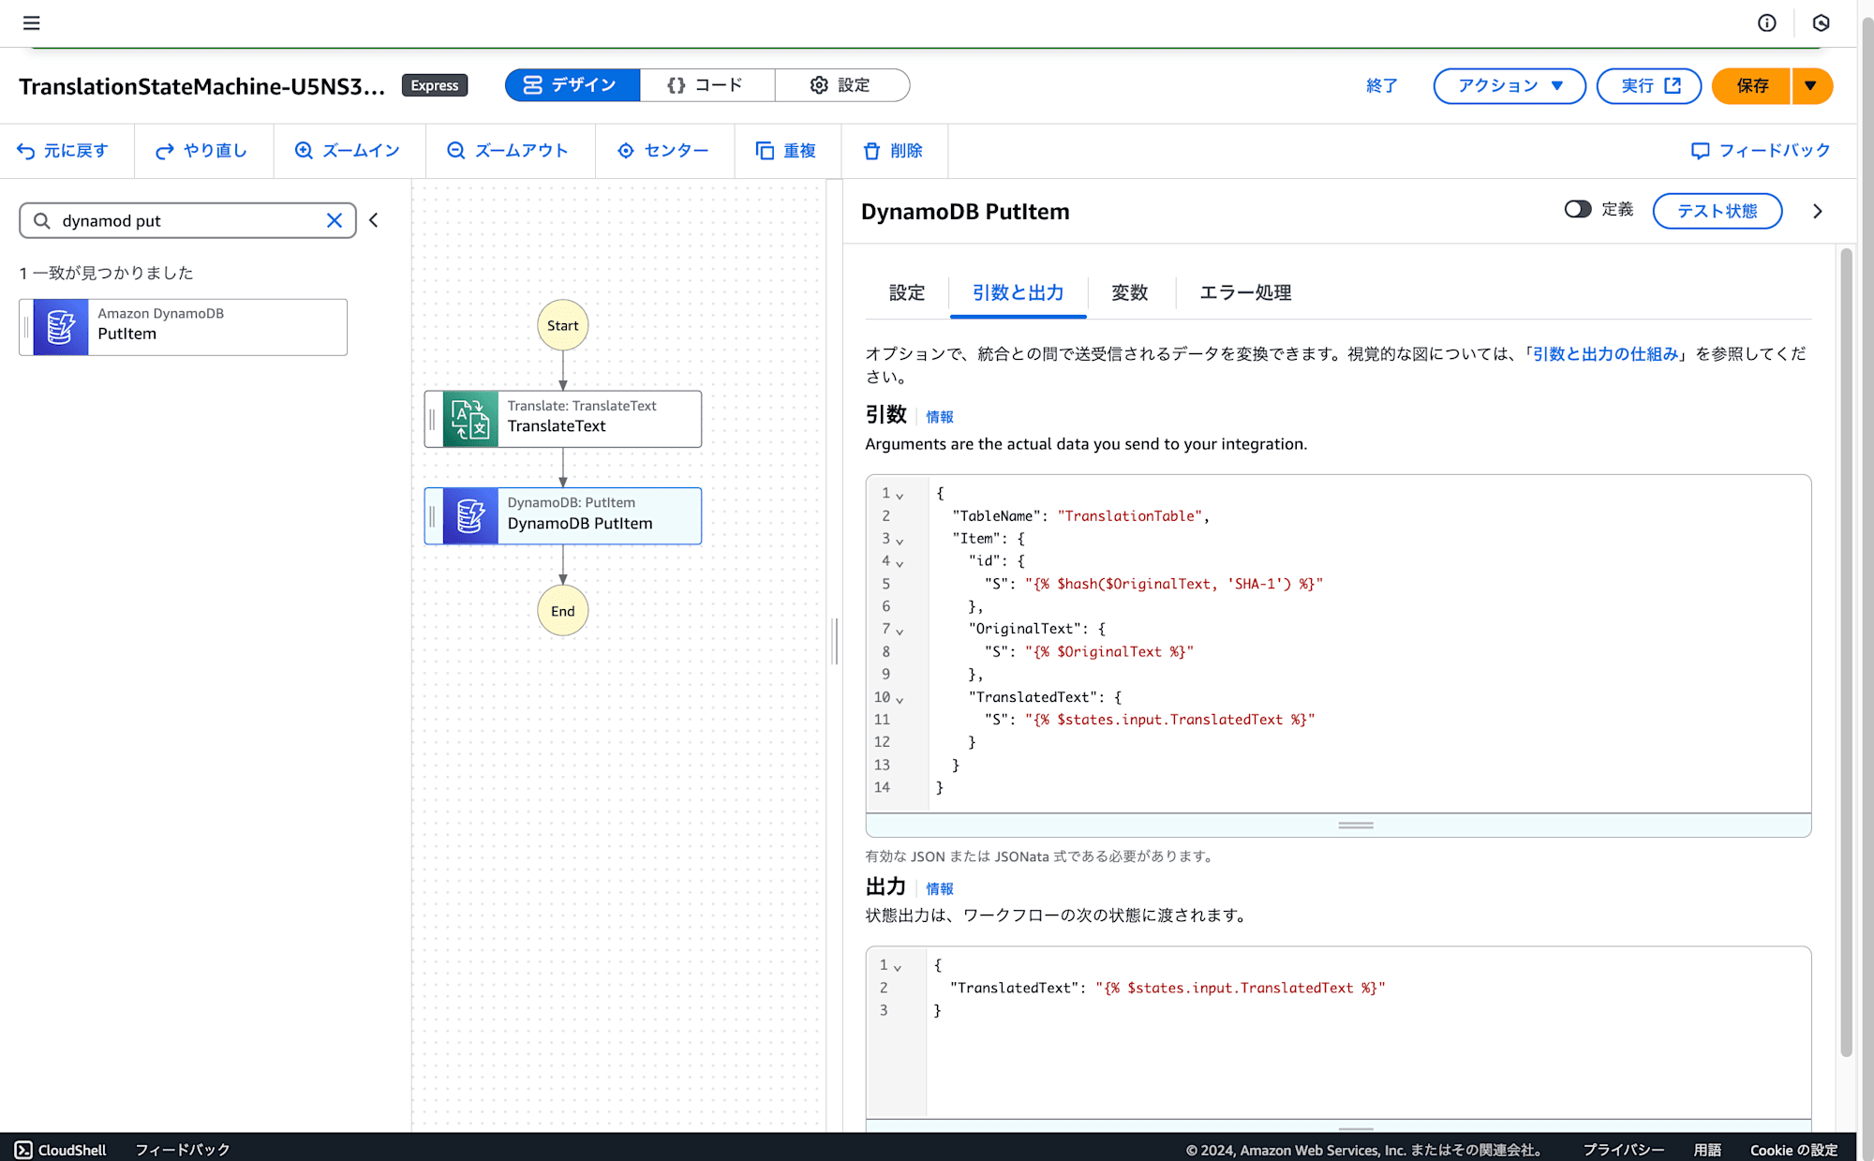
Task: Collapse the states browser panel chevron
Action: (x=374, y=220)
